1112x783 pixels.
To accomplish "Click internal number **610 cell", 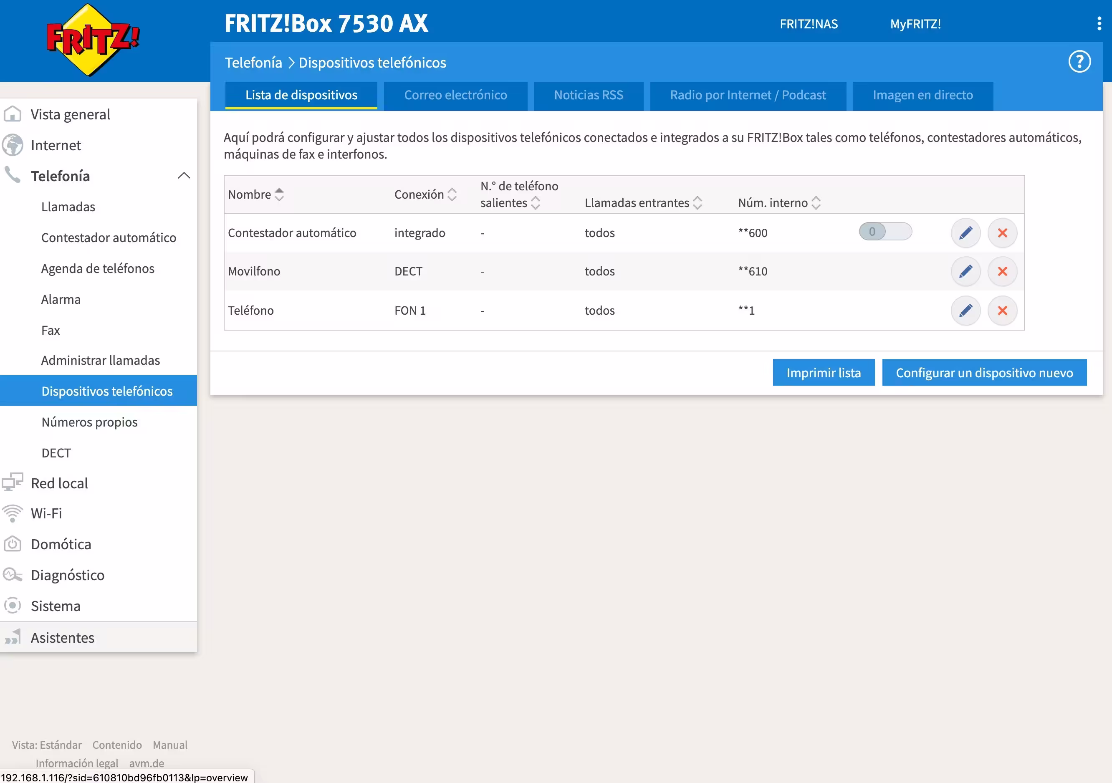I will pos(753,272).
